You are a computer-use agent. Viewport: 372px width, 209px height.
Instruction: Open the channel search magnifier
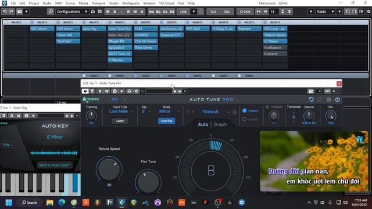point(51,12)
